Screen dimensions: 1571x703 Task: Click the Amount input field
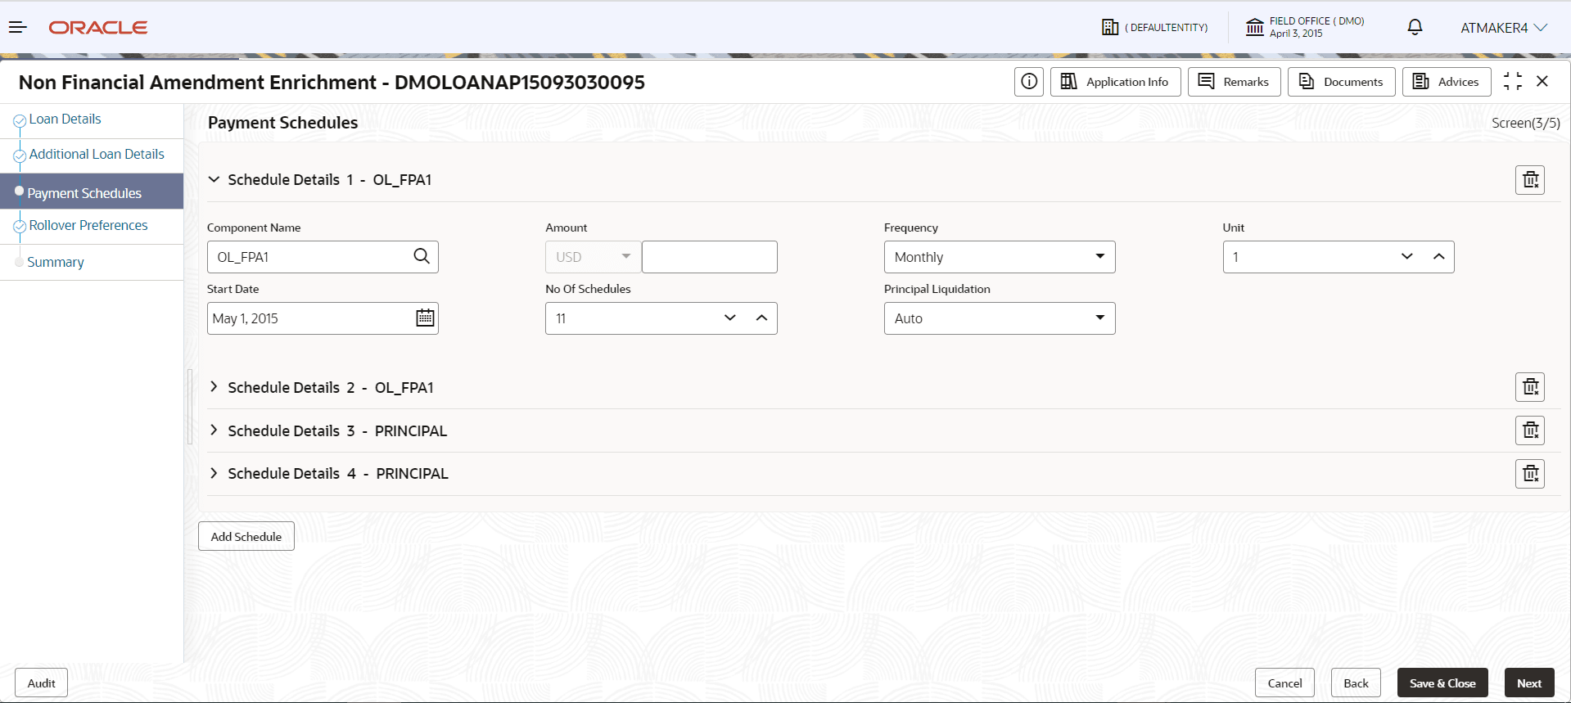click(710, 257)
